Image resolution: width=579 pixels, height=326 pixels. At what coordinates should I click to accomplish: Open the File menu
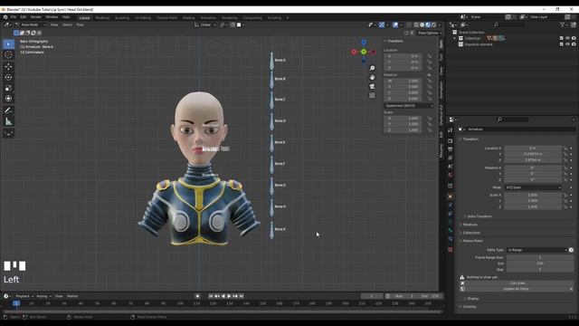pyautogui.click(x=14, y=17)
